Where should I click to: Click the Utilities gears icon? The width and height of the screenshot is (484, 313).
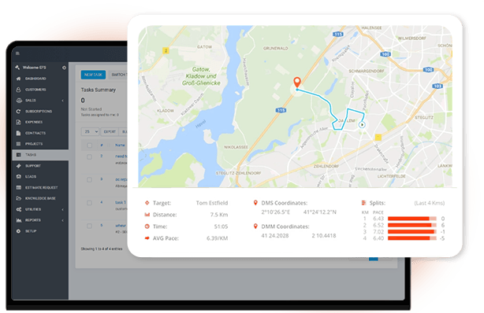pos(18,209)
